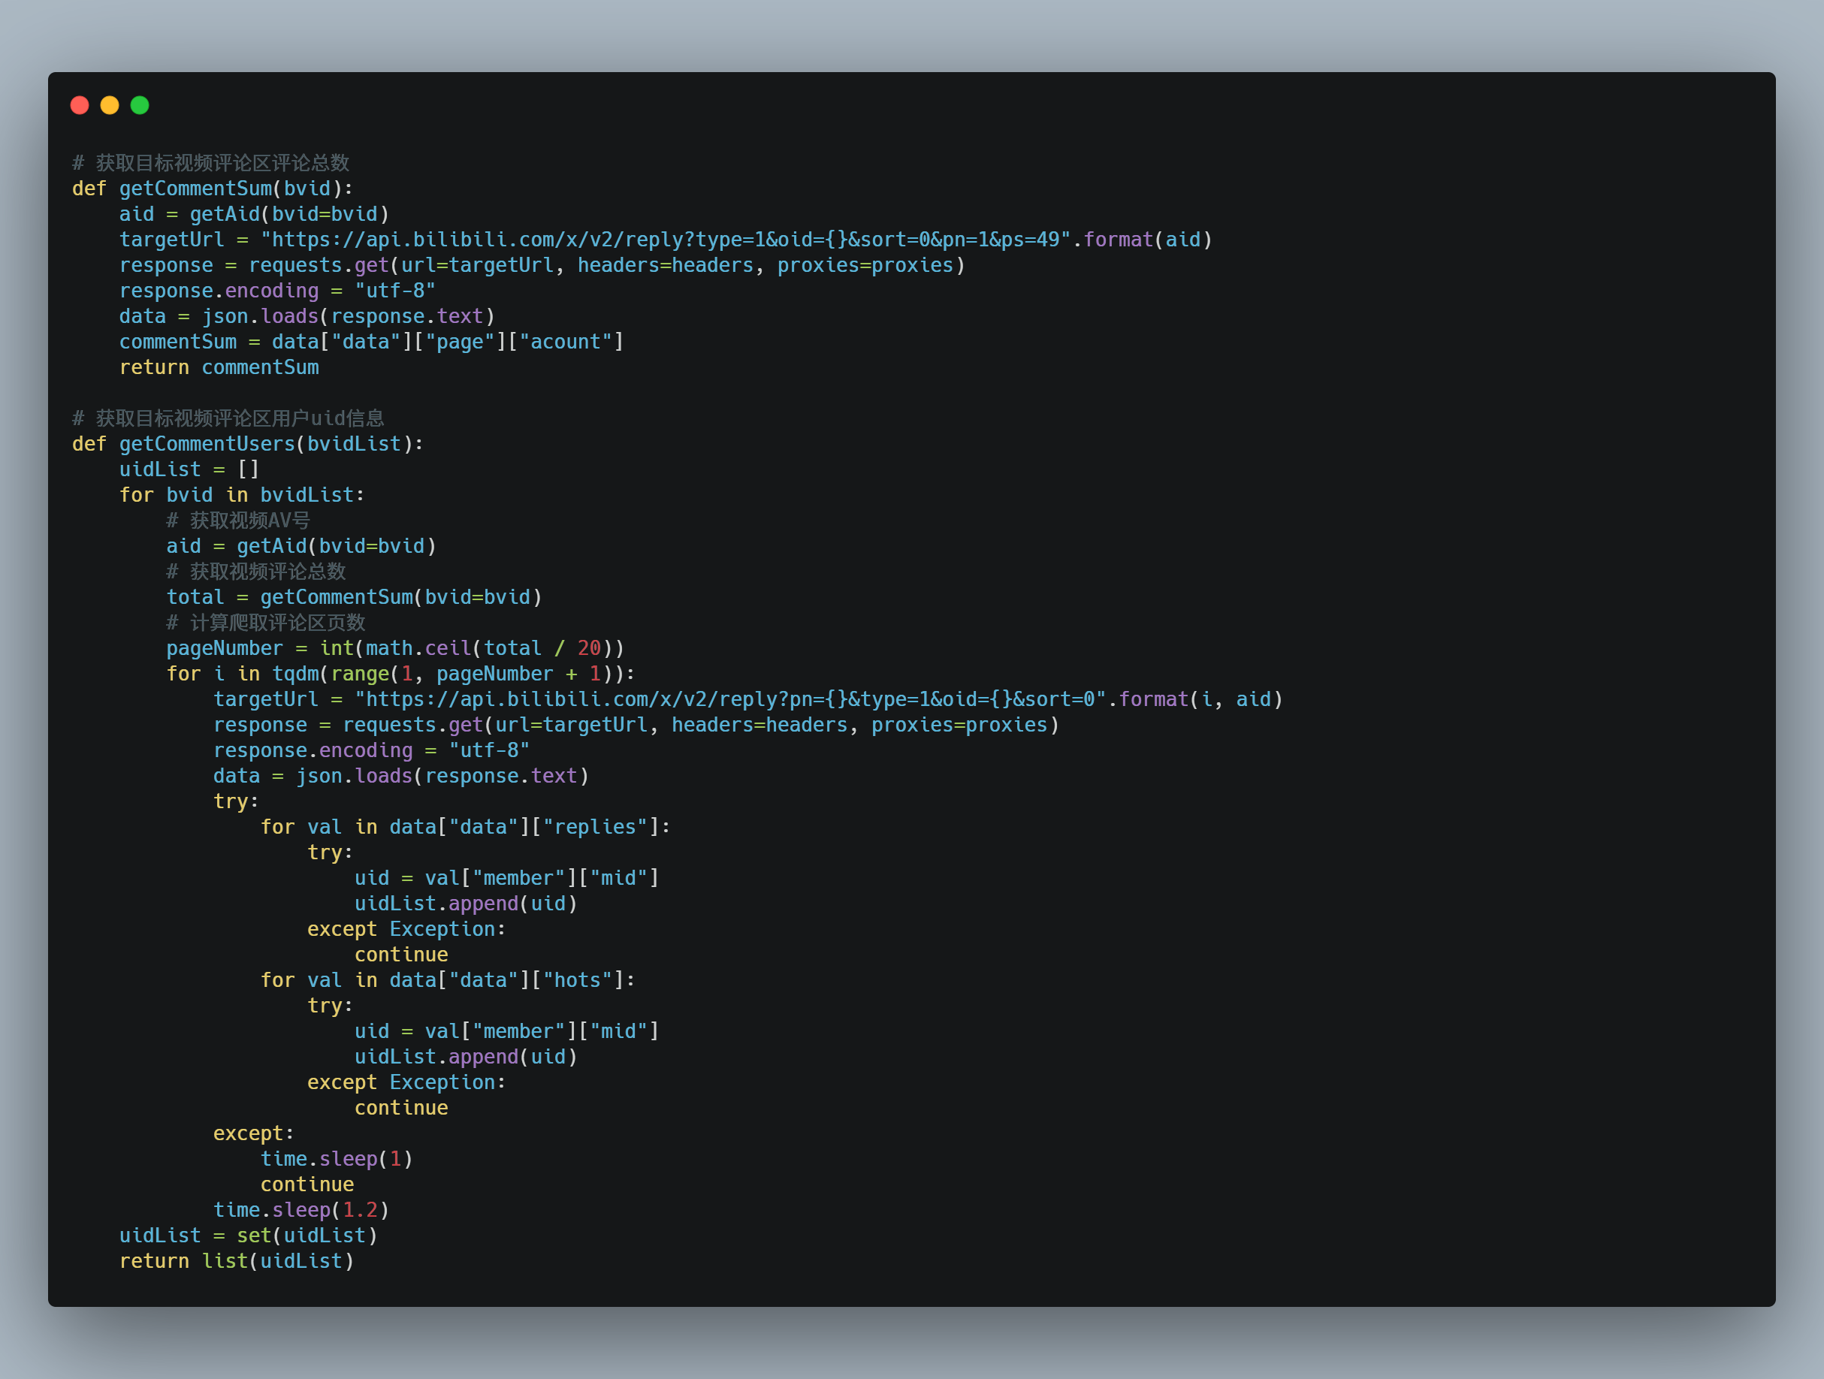The height and width of the screenshot is (1379, 1824).
Task: Click the 'uidList = set(uidList)' line
Action: coord(248,1236)
